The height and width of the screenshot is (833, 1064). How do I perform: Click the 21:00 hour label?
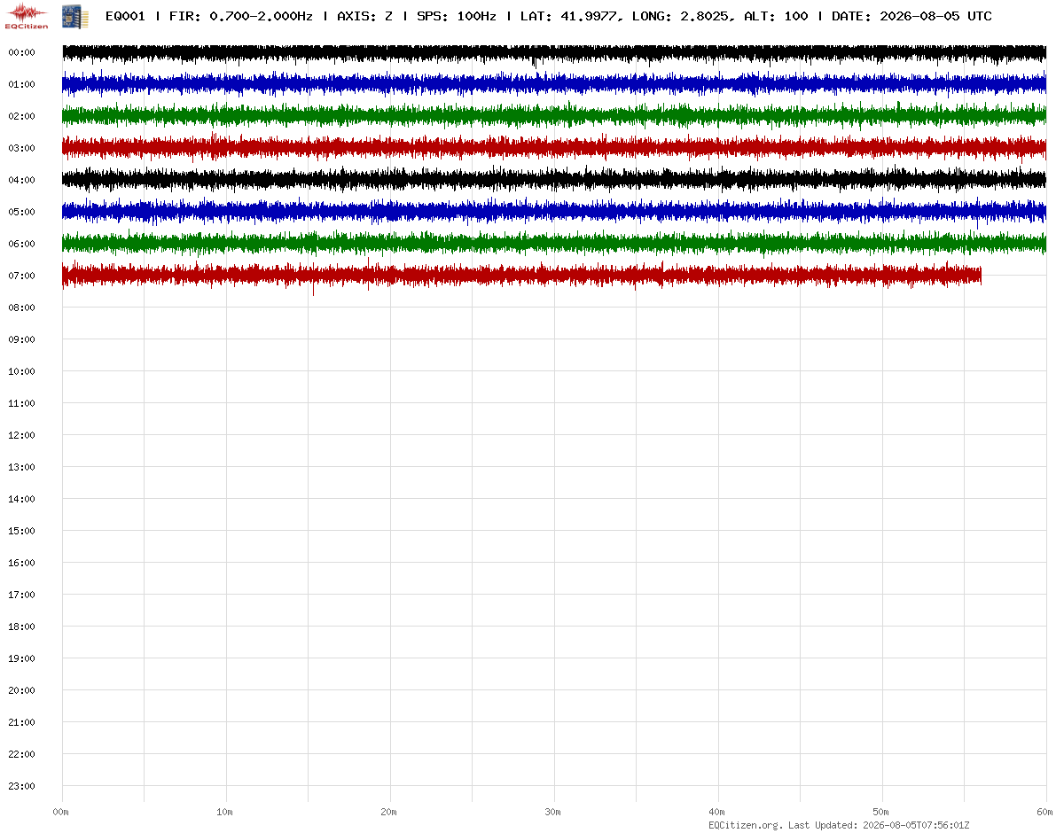21,722
